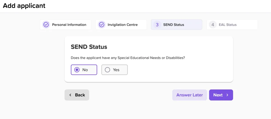Image resolution: width=271 pixels, height=119 pixels.
Task: Open the Invigilation Centre step
Action: [122, 25]
